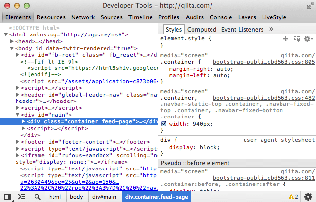The height and width of the screenshot is (202, 316).
Task: Open bootstrap-publi…cbd563.css:811 source link
Action: tap(264, 178)
